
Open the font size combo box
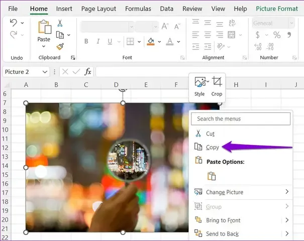click(147, 27)
